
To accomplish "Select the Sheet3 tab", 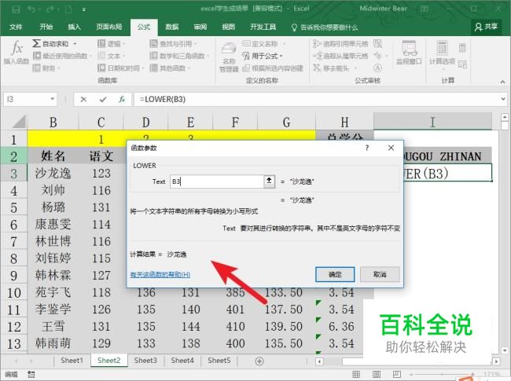I will coord(145,361).
